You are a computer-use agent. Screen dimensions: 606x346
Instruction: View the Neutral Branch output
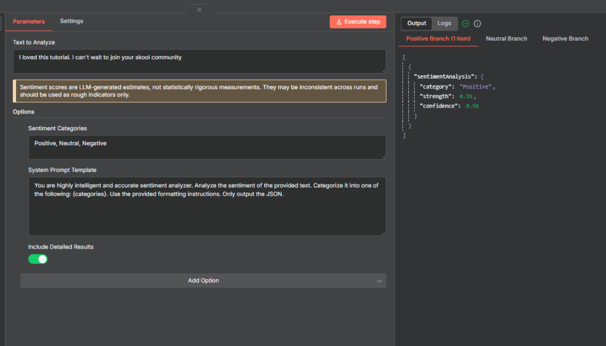[506, 39]
